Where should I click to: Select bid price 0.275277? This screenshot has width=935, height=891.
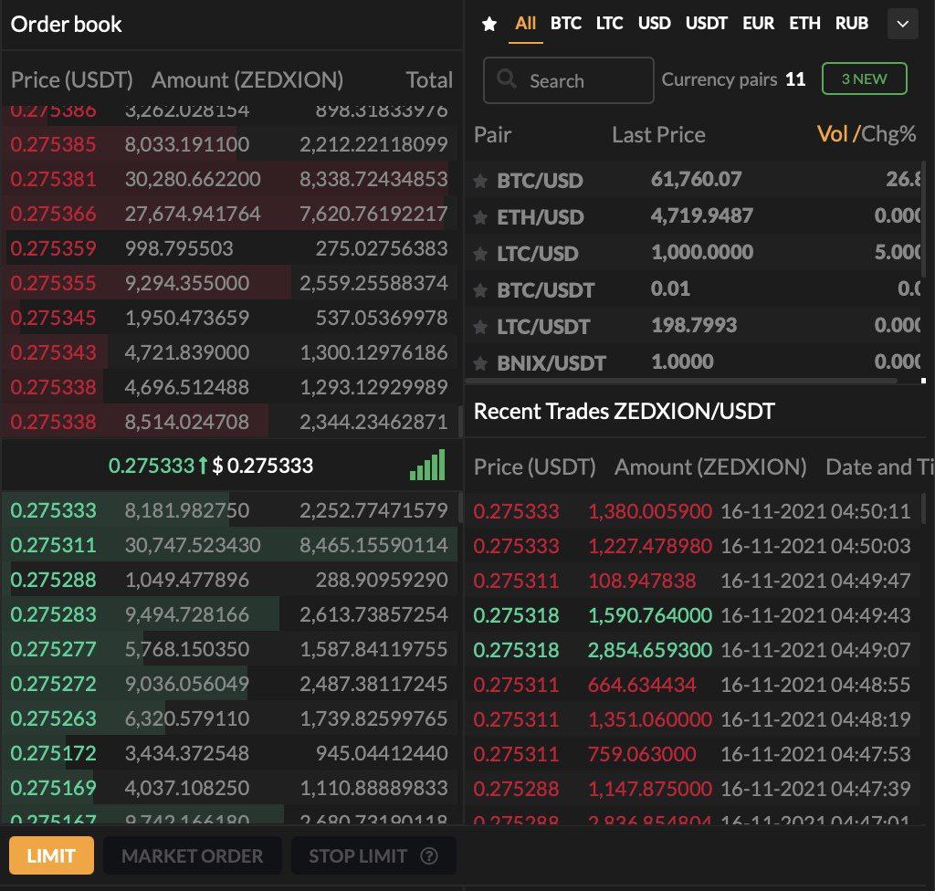[53, 649]
